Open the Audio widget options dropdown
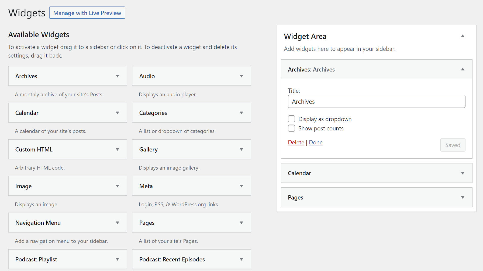The image size is (483, 271). pos(241,76)
